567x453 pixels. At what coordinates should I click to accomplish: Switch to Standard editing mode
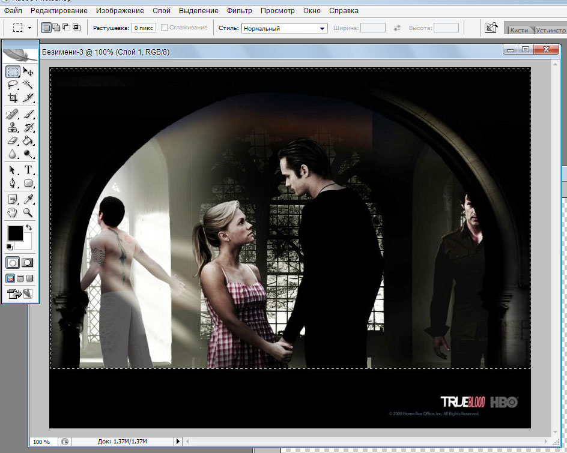pos(13,263)
